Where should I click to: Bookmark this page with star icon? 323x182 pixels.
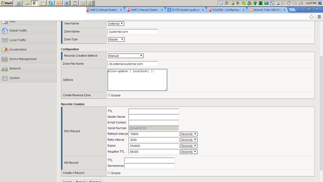311,17
